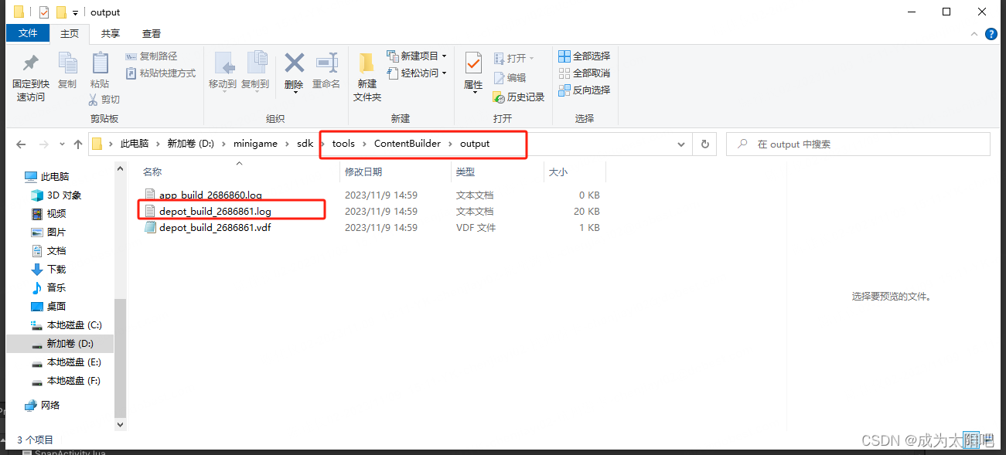Navigate to ContentBuilder via breadcrumb link
This screenshot has width=1006, height=455.
(x=406, y=143)
